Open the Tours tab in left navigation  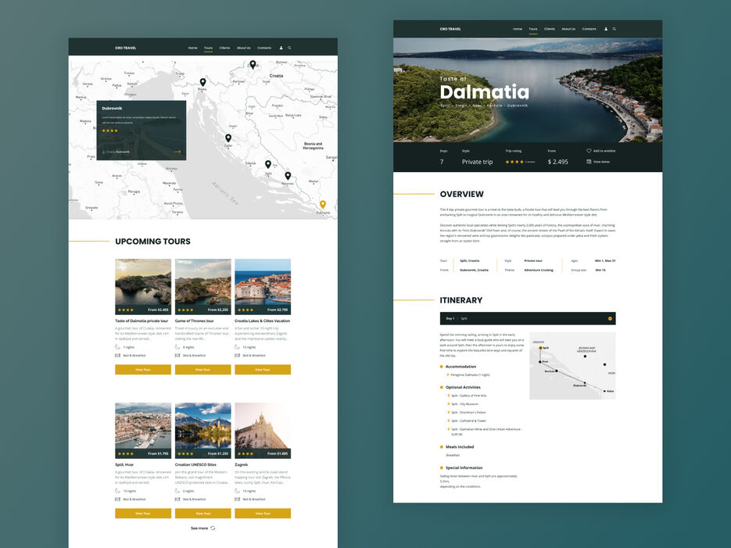(x=208, y=48)
